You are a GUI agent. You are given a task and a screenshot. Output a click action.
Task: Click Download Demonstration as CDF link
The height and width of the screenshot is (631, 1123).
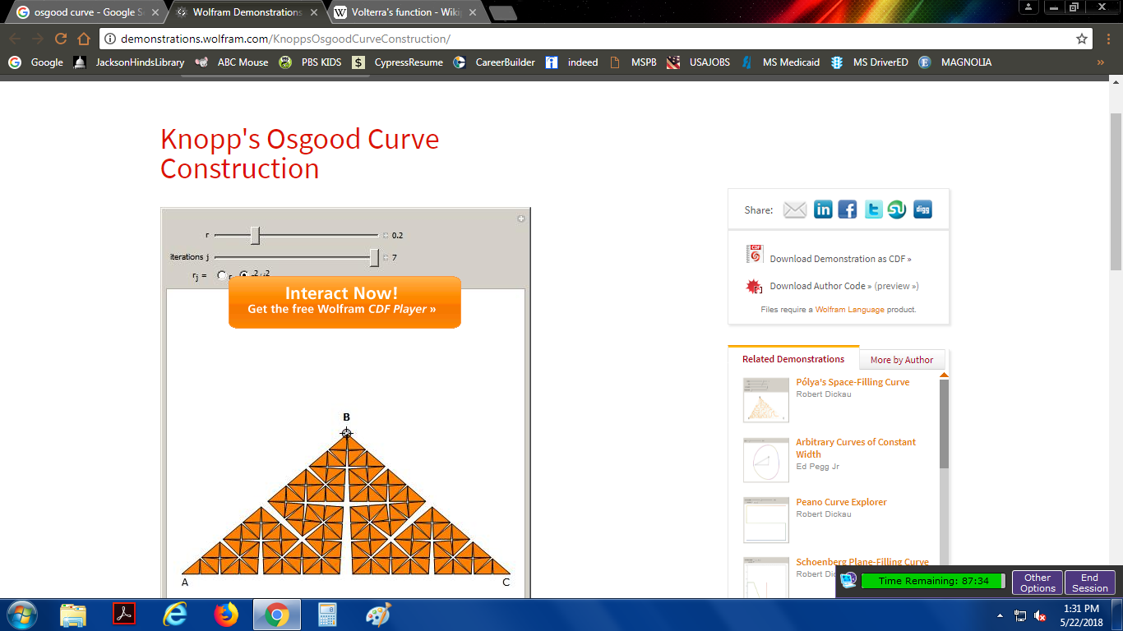tap(840, 259)
